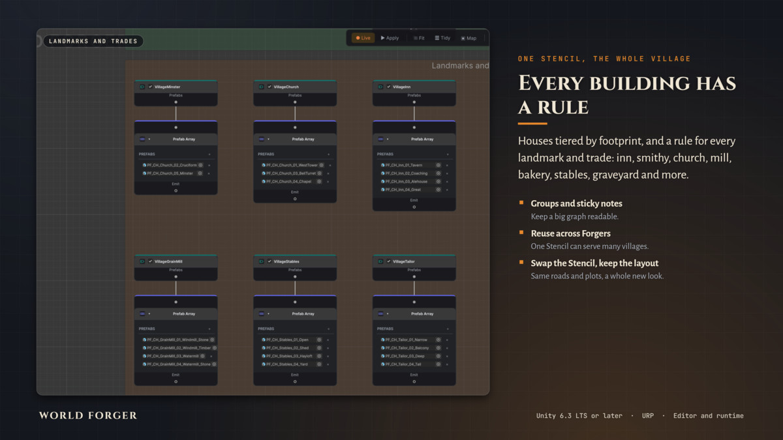
Task: Expand the Prefab Array dropdown under VillageStables
Action: [x=269, y=314]
